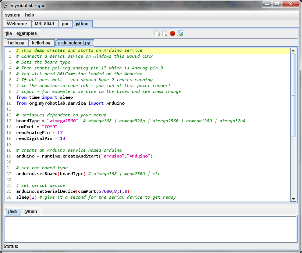Click the editor scrollbar down arrow
Screen dimensions: 302x253
coord(293,199)
